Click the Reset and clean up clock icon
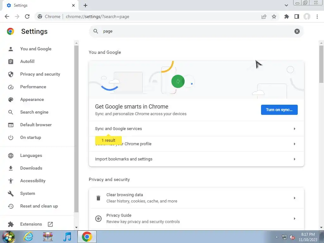Viewport: 324px width, 243px height. 11,206
